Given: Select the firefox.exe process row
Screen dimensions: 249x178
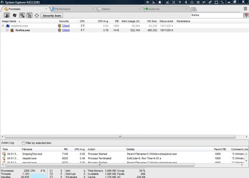Looking at the screenshot, I should pos(124,30).
